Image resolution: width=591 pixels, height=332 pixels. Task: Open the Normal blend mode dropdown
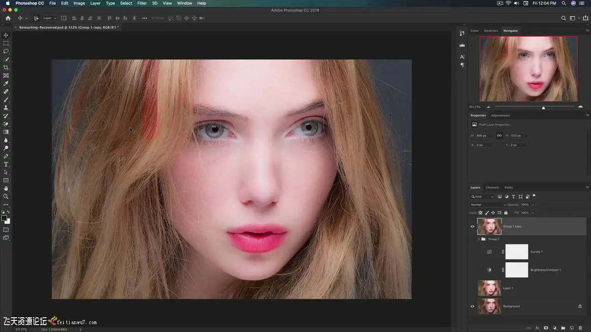click(488, 205)
